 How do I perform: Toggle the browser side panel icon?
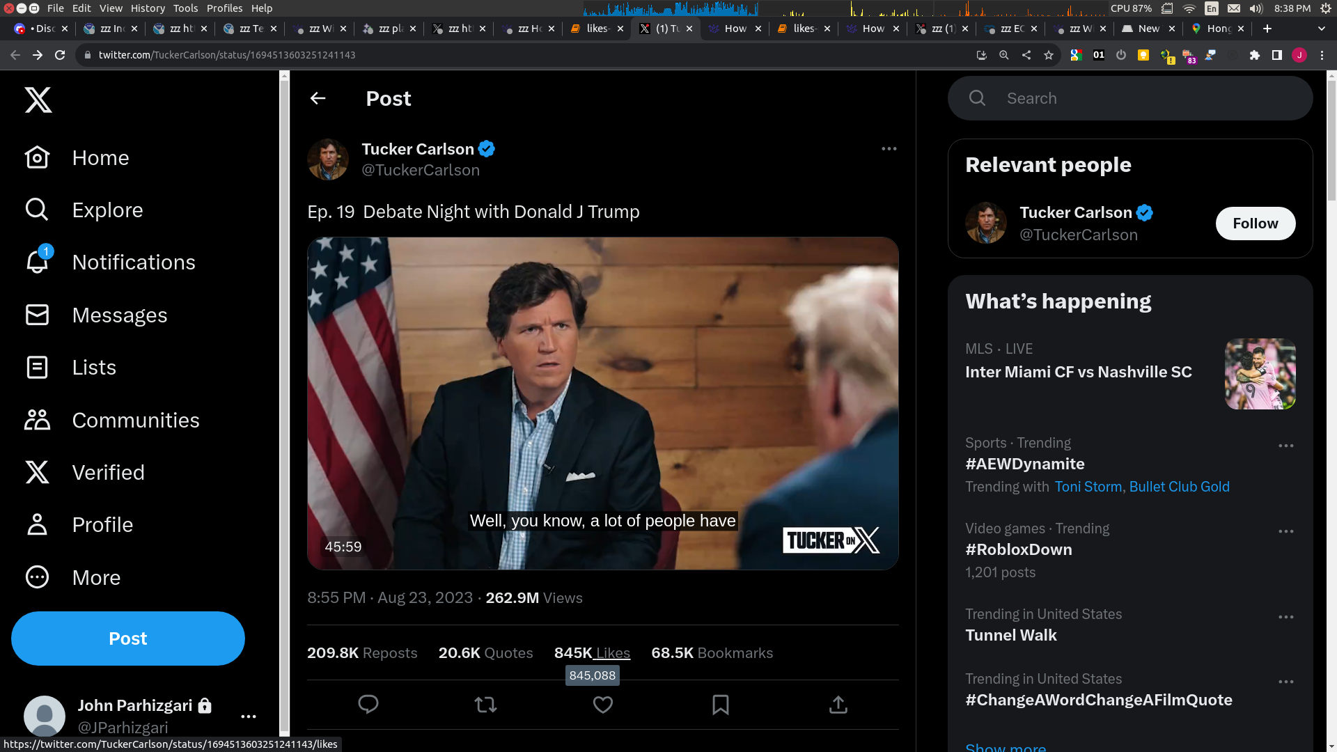[1277, 55]
